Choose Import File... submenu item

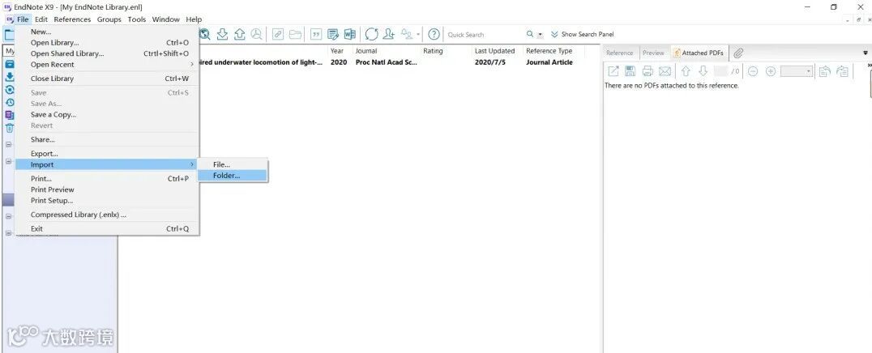(233, 164)
